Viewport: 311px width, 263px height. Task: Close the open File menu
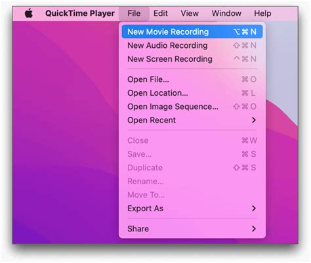tap(134, 13)
